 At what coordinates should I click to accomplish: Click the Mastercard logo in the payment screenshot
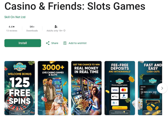124,90
